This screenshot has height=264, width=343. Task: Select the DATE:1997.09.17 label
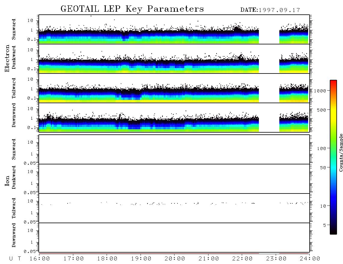pos(270,10)
